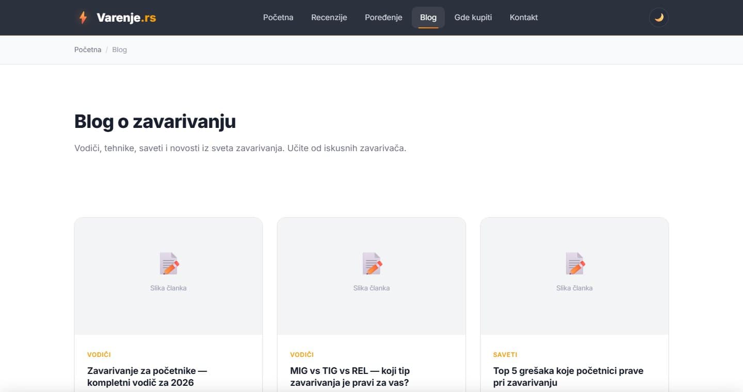
Task: Click the lightning bolt logo icon
Action: [x=83, y=18]
